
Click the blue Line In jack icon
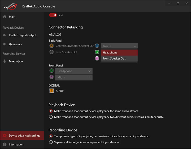coord(97,46)
